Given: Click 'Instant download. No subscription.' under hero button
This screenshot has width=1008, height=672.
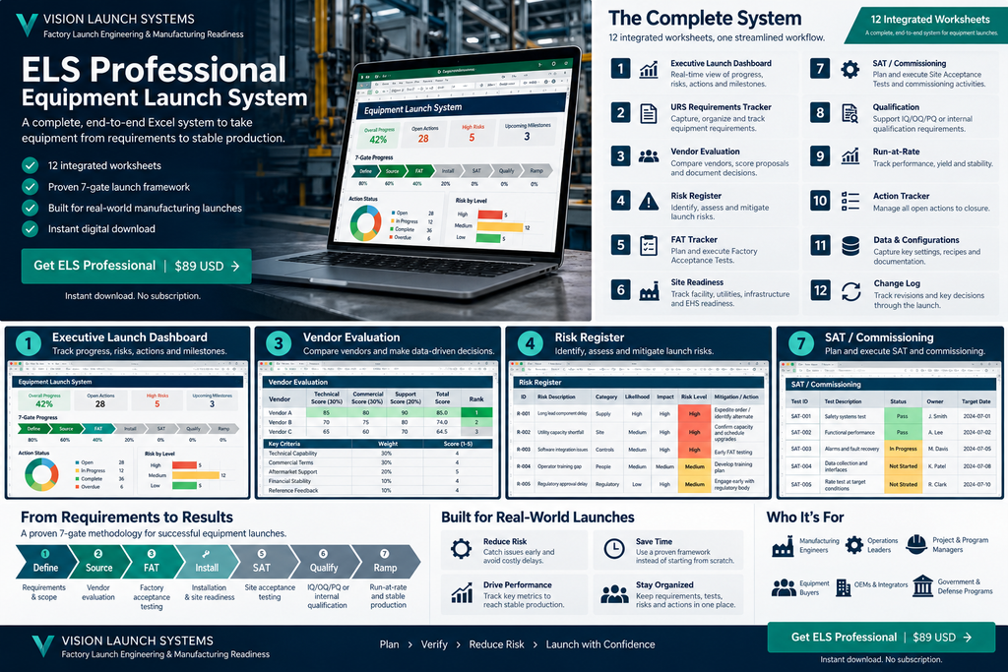Looking at the screenshot, I should [133, 296].
